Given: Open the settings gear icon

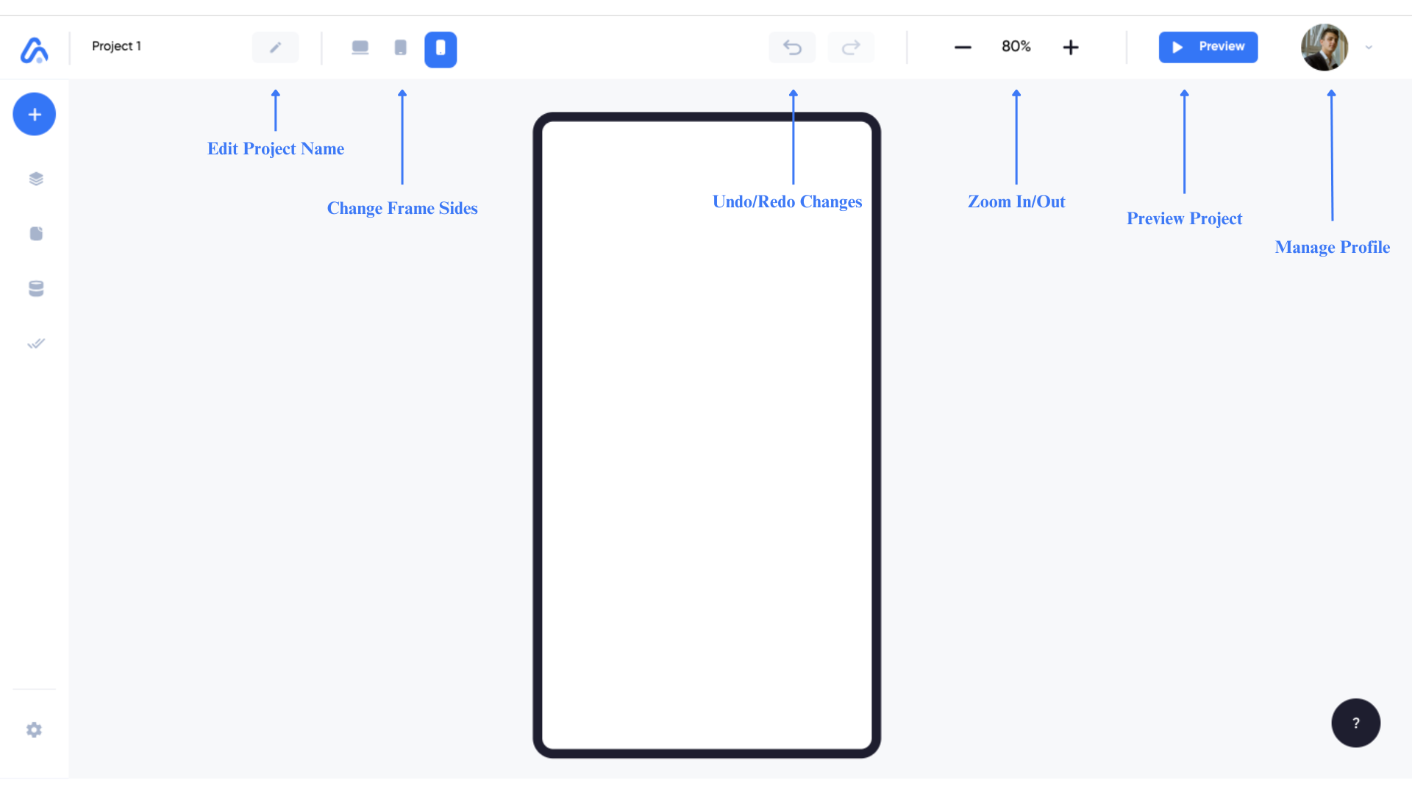Looking at the screenshot, I should [x=34, y=730].
